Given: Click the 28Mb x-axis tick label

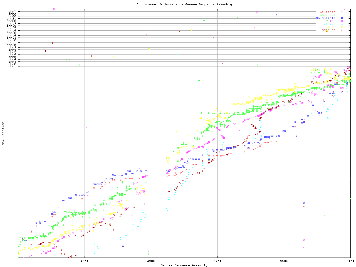Looking at the screenshot, I should (151, 261).
